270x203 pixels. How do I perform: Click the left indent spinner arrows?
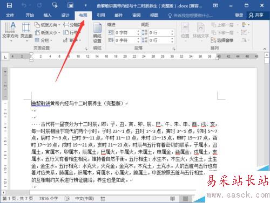click(x=138, y=32)
